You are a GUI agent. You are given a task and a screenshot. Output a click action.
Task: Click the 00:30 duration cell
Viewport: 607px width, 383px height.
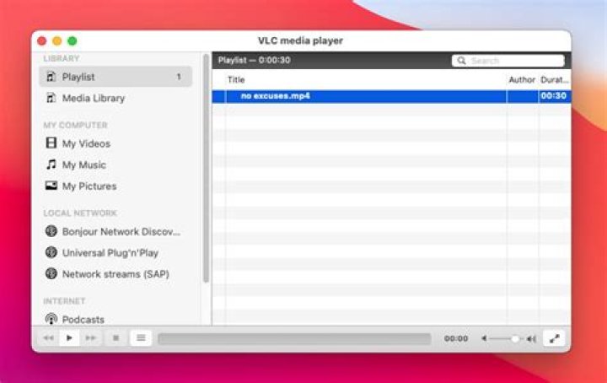coord(554,96)
